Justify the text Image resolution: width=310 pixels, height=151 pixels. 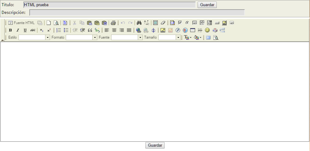[129, 30]
